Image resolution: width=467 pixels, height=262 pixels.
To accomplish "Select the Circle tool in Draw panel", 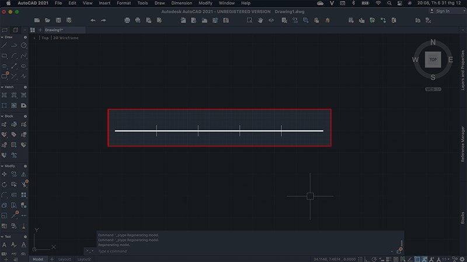I will [24, 45].
